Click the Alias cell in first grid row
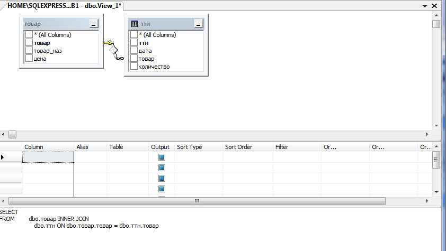The width and height of the screenshot is (446, 251). (91, 157)
